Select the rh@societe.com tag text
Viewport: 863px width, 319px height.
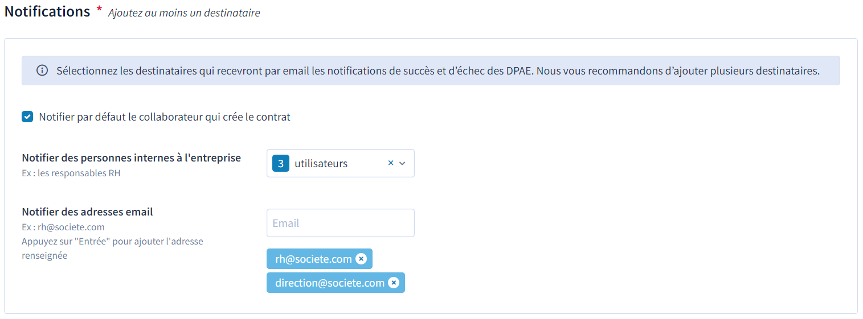(313, 259)
